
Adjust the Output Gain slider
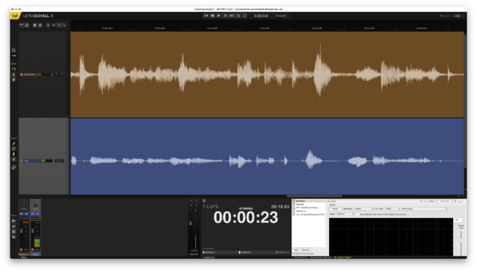[x=461, y=241]
